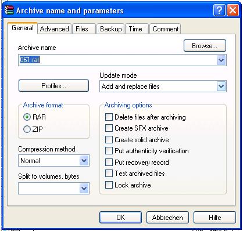This screenshot has width=243, height=231.
Task: Check Put recovery record
Action: 109,162
